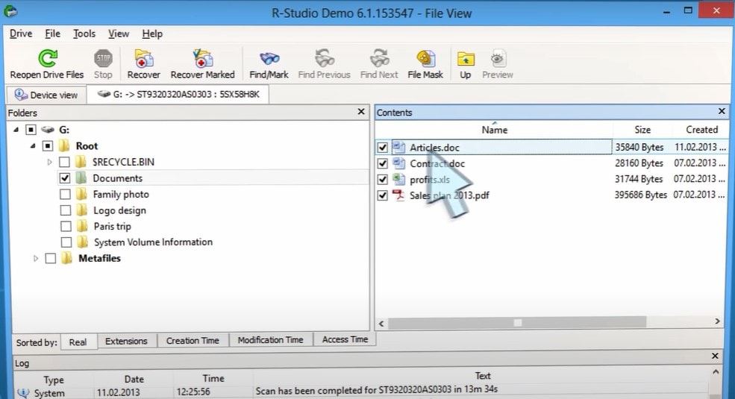Sort by Modification Time tab
Image resolution: width=735 pixels, height=399 pixels.
tap(270, 340)
